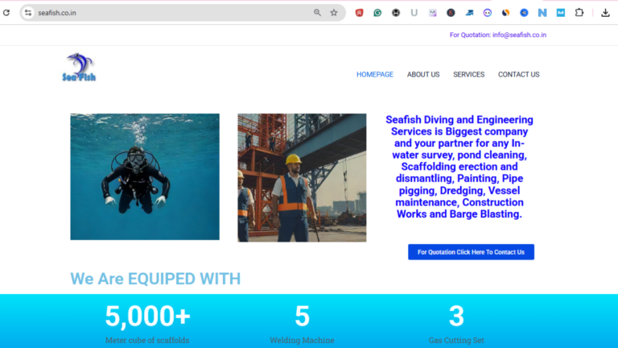618x348 pixels.
Task: Click the zoom magnifier icon in address bar
Action: pyautogui.click(x=317, y=13)
